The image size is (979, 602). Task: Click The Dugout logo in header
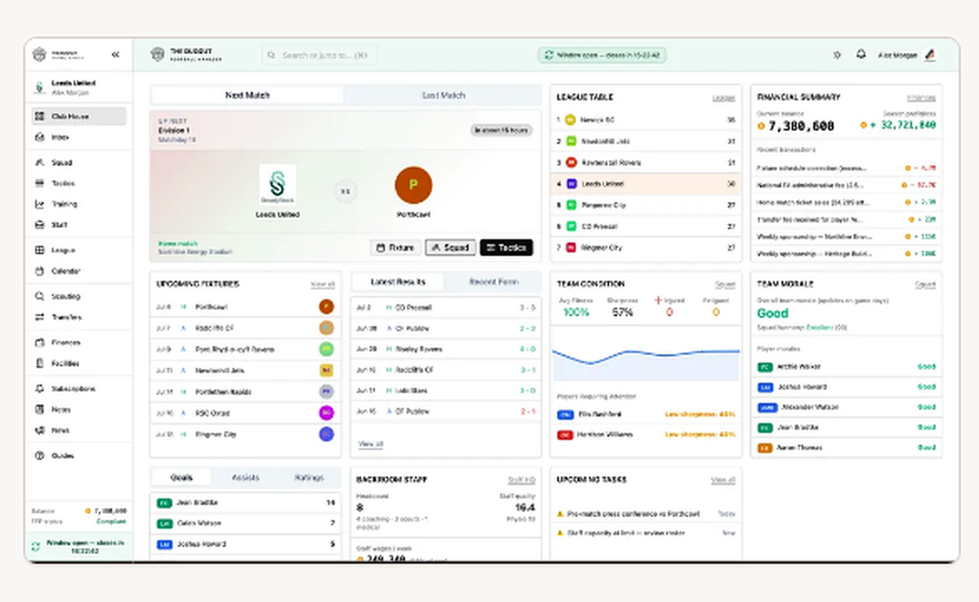(x=186, y=55)
